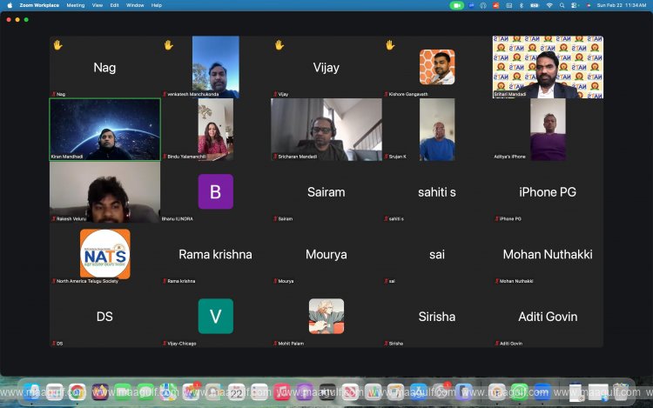The image size is (653, 408).
Task: Click the raised hand on Vijay's tile
Action: [x=279, y=45]
